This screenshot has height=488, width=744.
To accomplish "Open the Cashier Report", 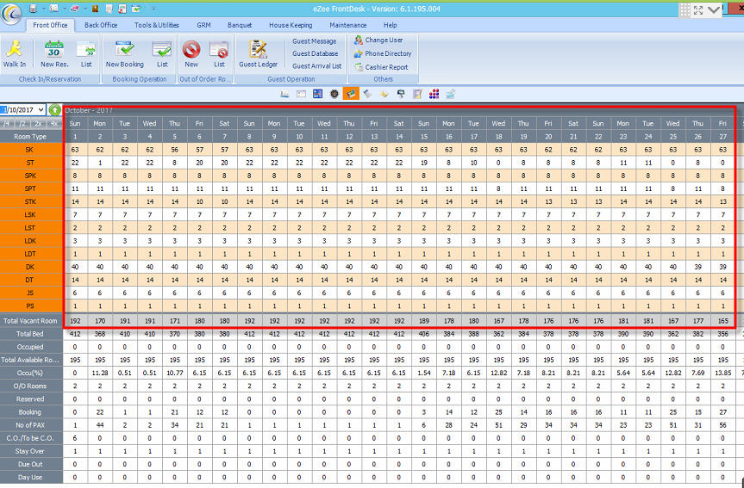I will [381, 67].
